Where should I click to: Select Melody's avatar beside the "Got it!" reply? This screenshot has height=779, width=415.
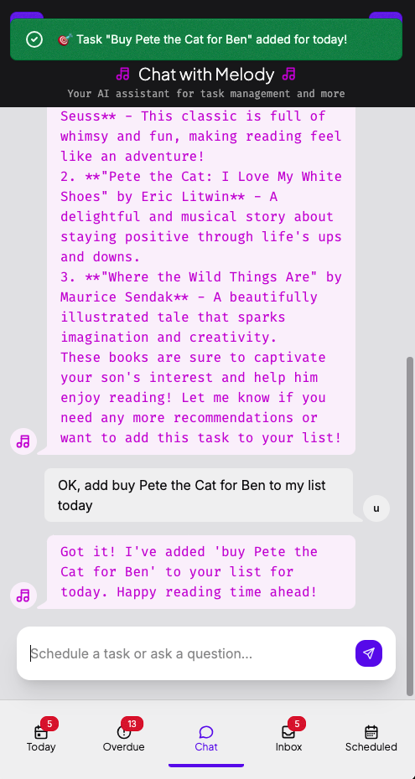coord(23,596)
